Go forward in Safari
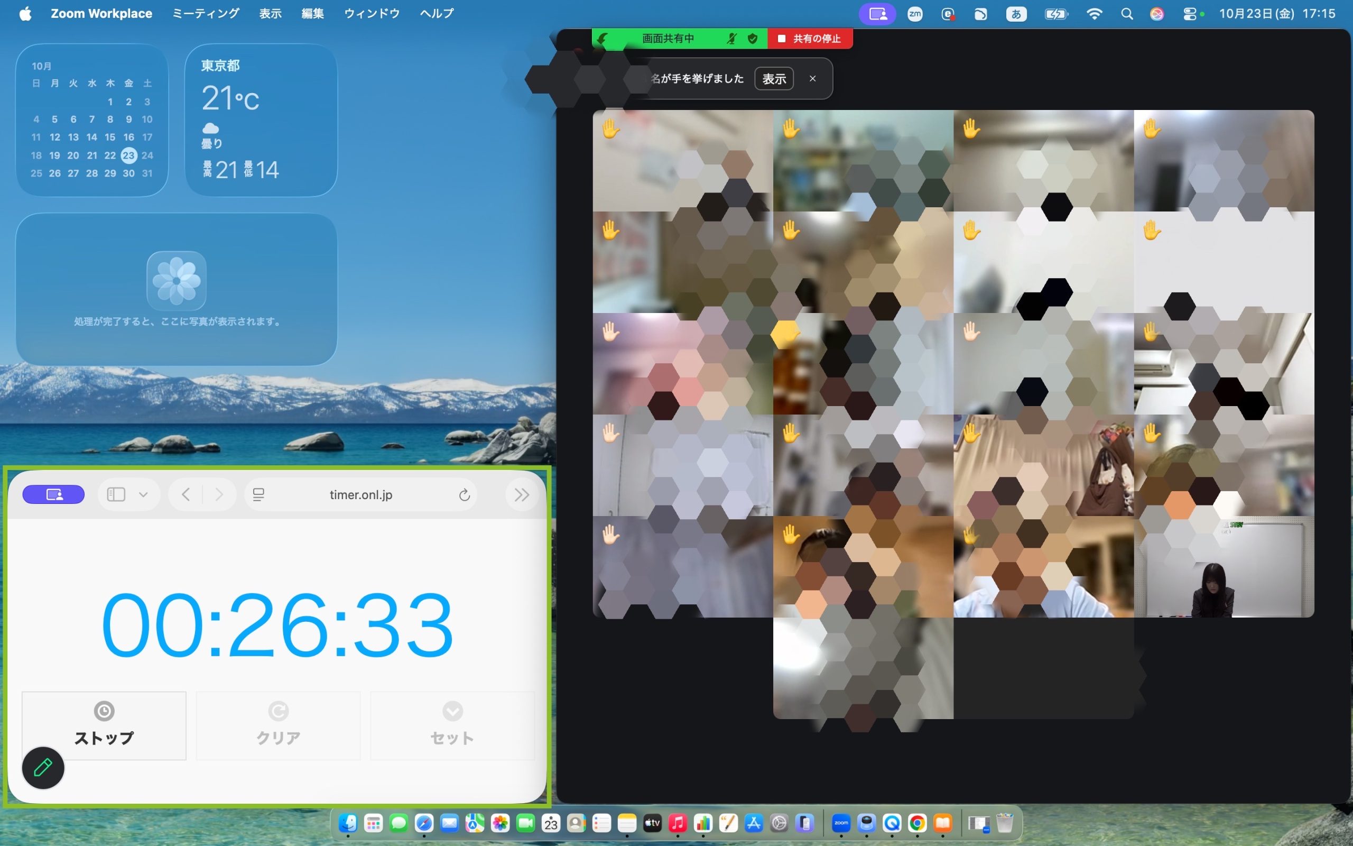 pos(219,494)
